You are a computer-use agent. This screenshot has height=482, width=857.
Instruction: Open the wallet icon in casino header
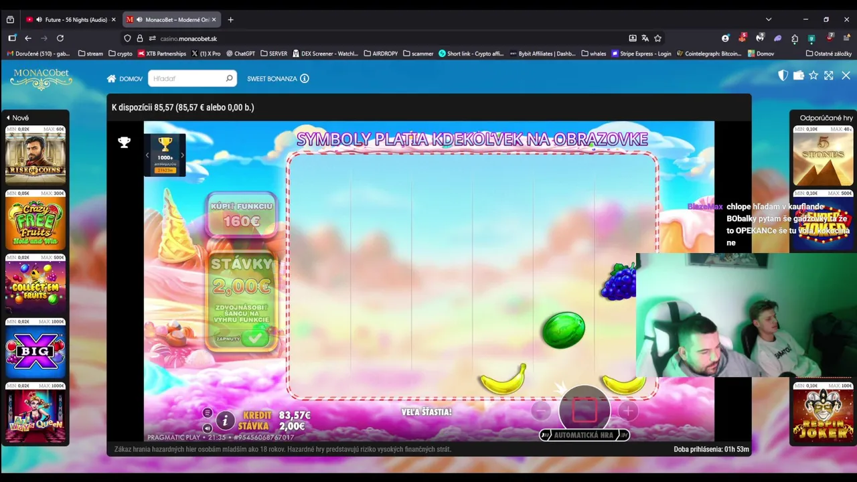pos(798,76)
